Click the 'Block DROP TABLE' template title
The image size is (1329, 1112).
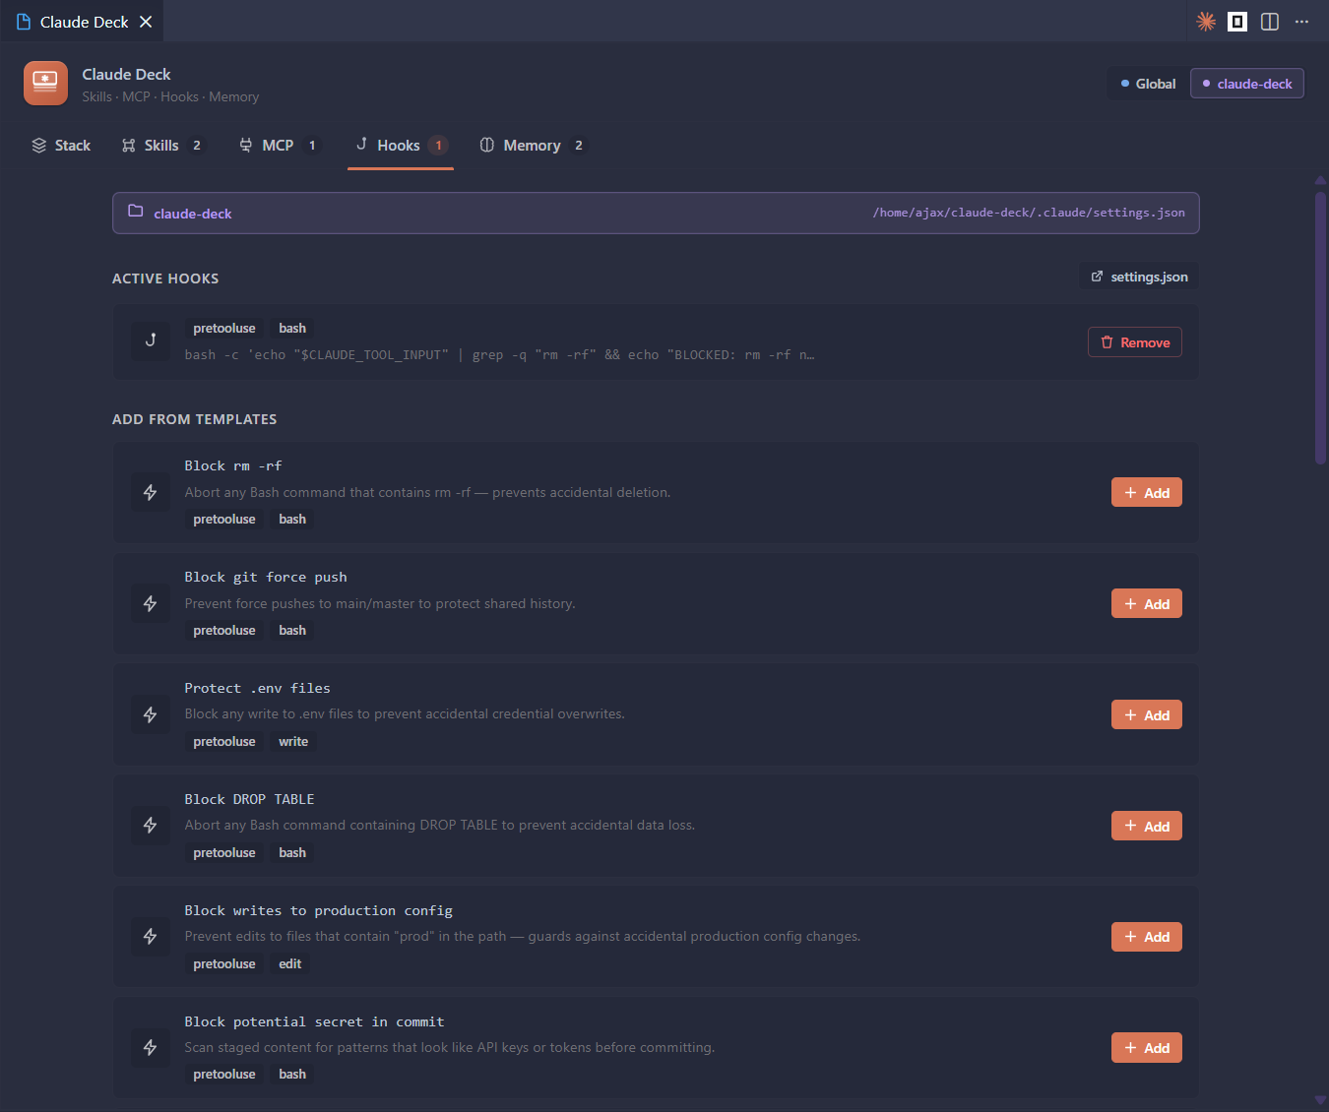[x=250, y=800]
